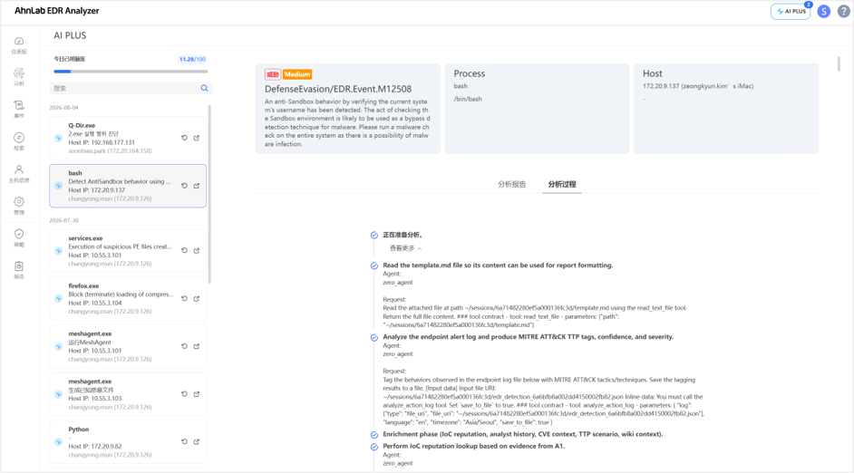Click the AI PLUS page heading

tap(70, 35)
